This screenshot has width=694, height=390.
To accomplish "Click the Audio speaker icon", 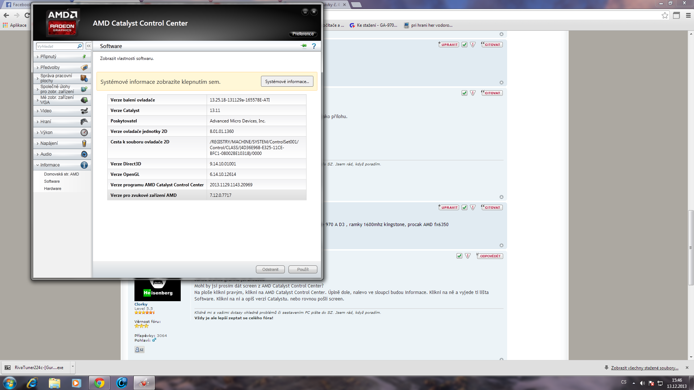I will 84,154.
